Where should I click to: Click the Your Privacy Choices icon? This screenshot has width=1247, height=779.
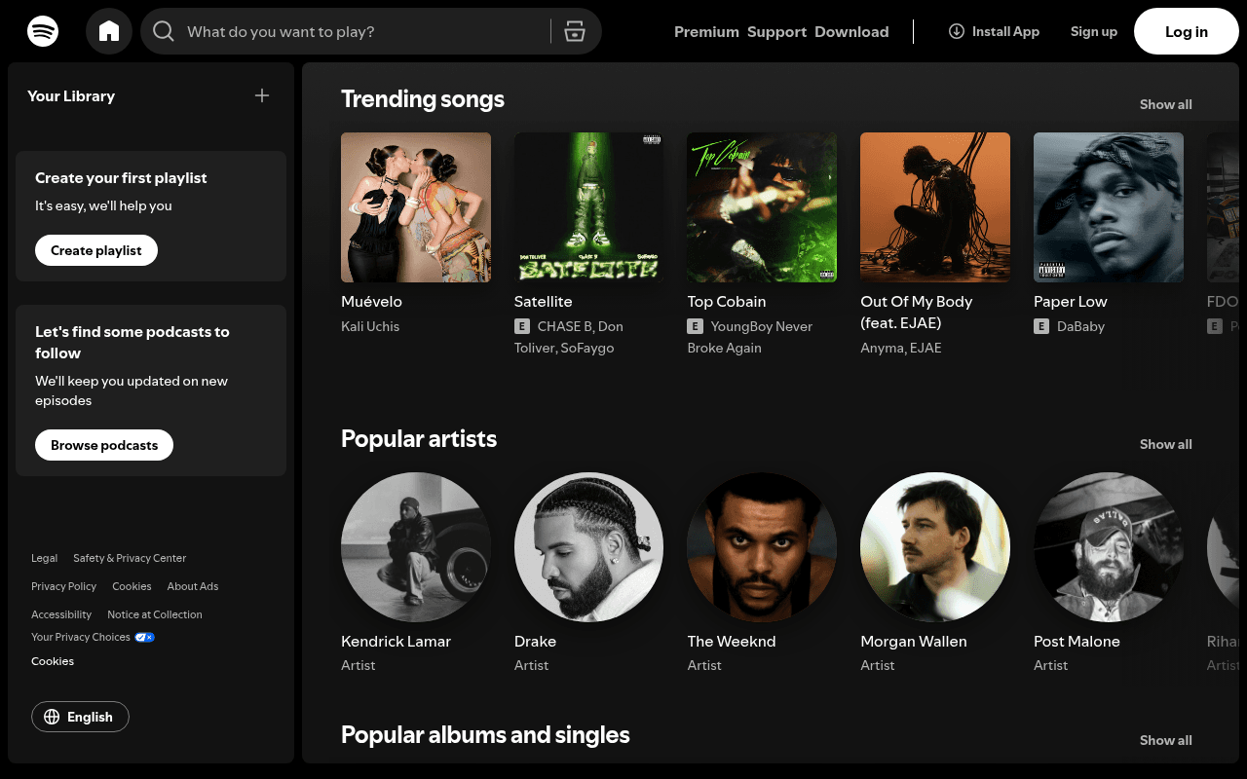(144, 637)
